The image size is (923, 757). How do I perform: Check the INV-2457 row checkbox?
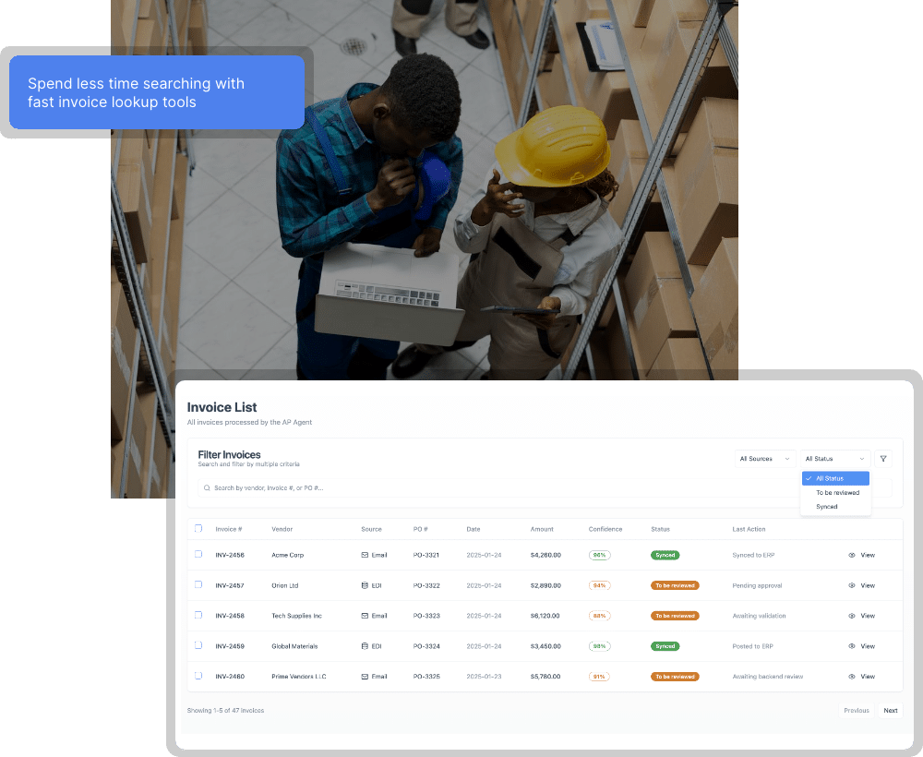198,585
